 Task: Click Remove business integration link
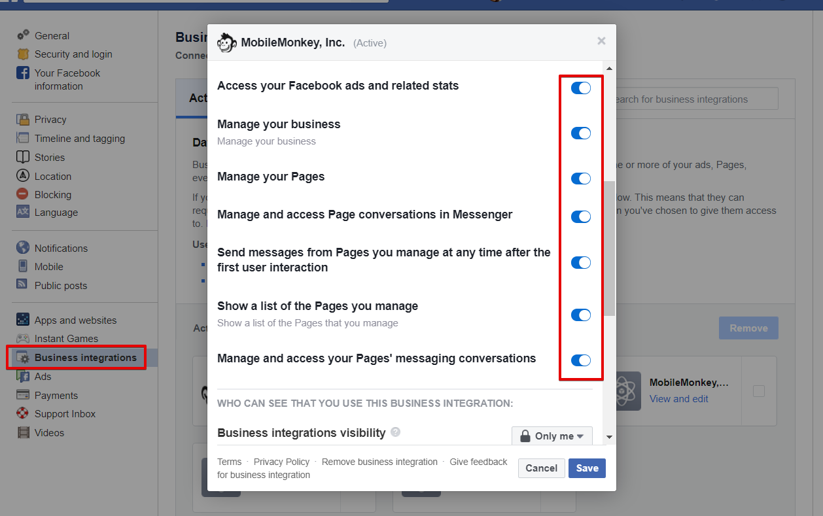coord(379,462)
